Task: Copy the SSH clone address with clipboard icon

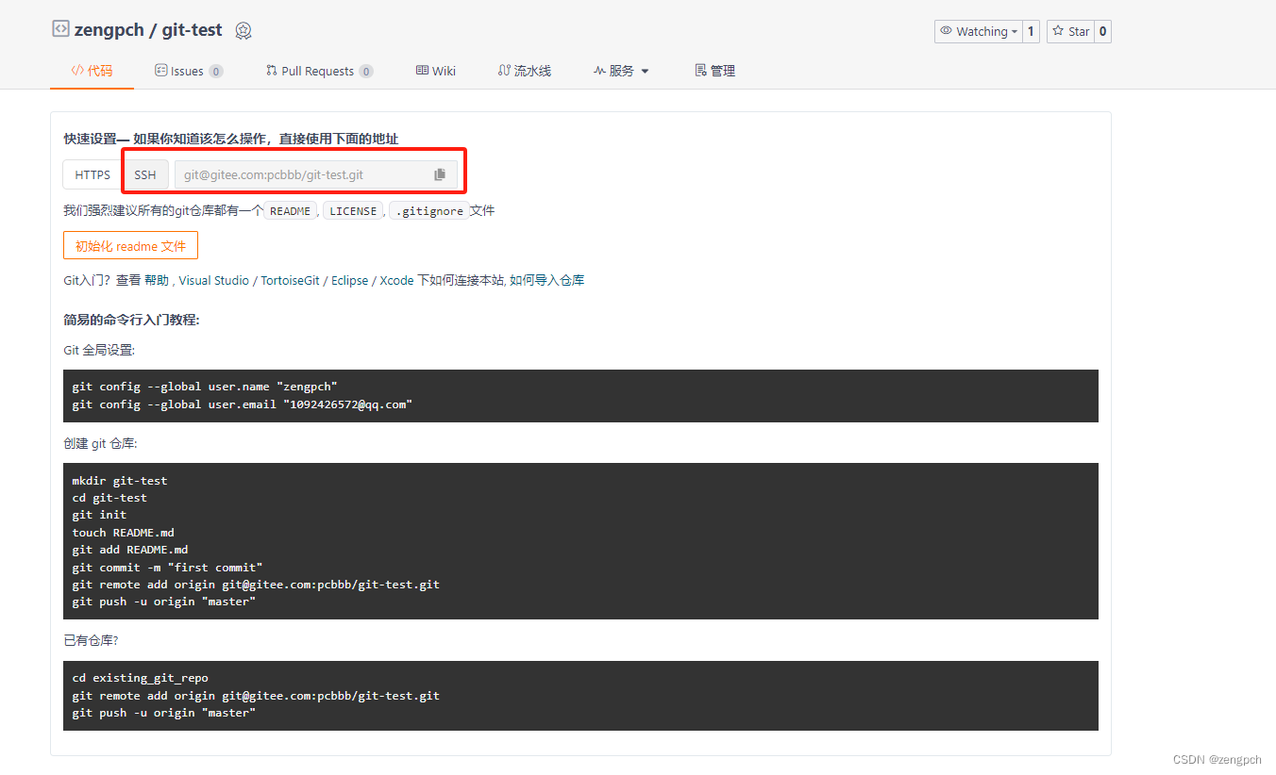Action: click(x=440, y=174)
